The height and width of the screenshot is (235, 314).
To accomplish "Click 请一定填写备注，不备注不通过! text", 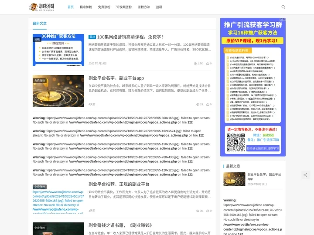I will 252,130.
